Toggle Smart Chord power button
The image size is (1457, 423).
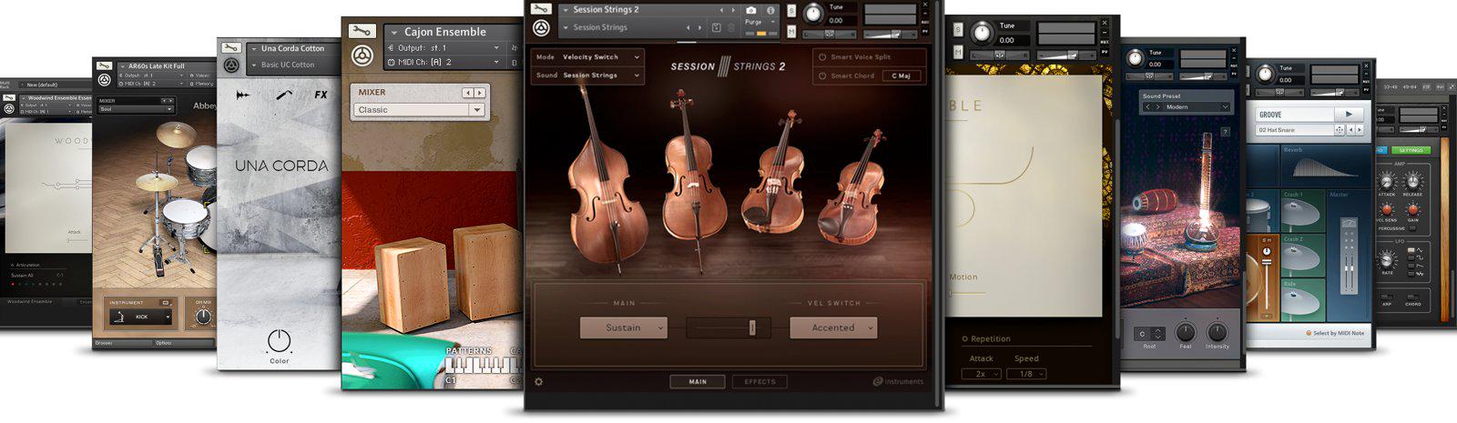pos(822,76)
